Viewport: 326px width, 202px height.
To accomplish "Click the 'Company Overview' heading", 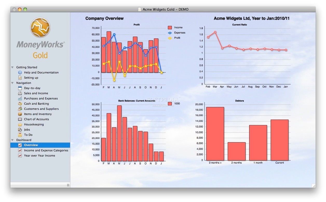I will (104, 18).
